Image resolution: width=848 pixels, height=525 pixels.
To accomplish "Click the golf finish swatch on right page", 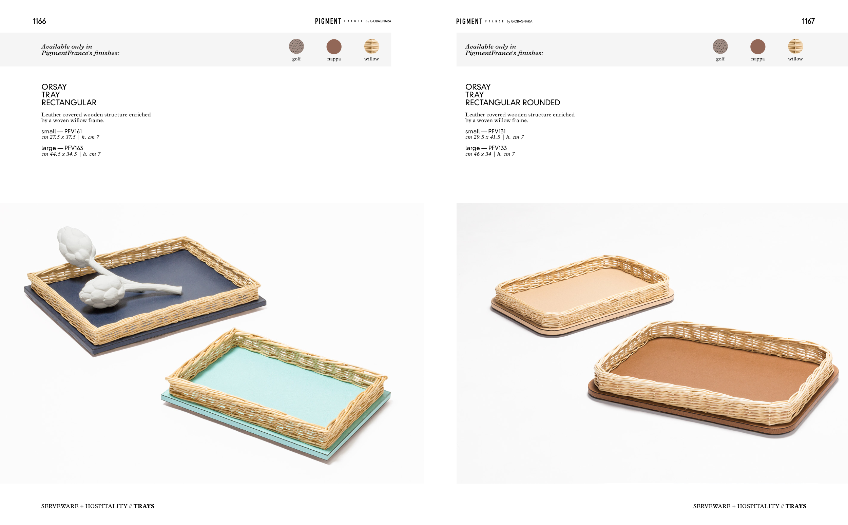I will pos(720,46).
